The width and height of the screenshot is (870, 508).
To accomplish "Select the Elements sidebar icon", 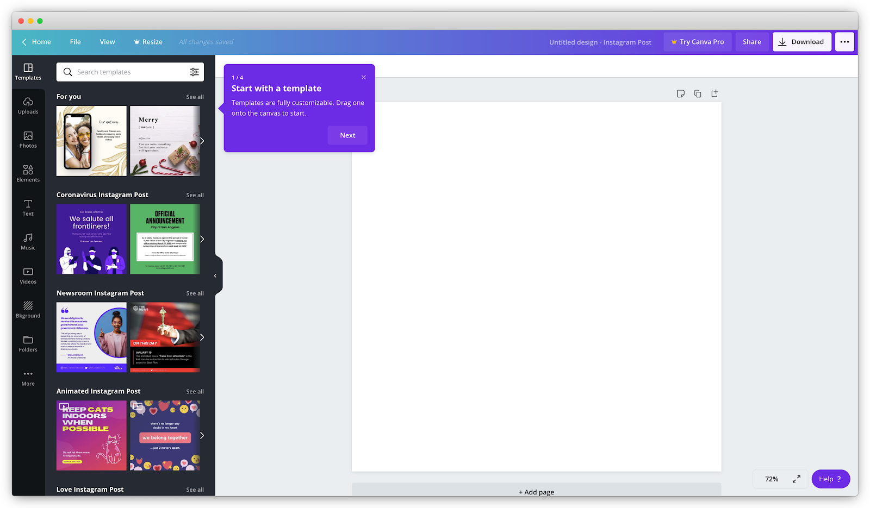I will coord(28,173).
